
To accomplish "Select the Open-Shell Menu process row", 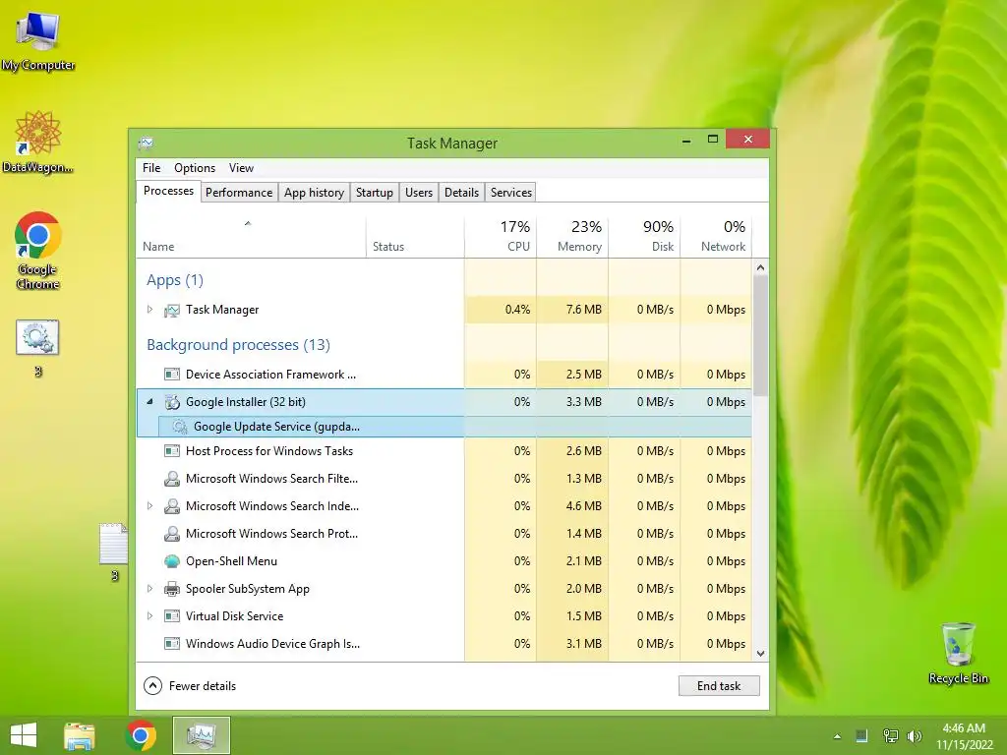I will point(444,561).
